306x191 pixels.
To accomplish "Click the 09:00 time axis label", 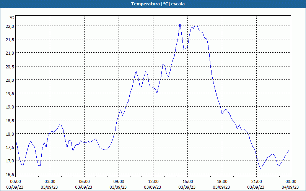I will pos(119,182).
